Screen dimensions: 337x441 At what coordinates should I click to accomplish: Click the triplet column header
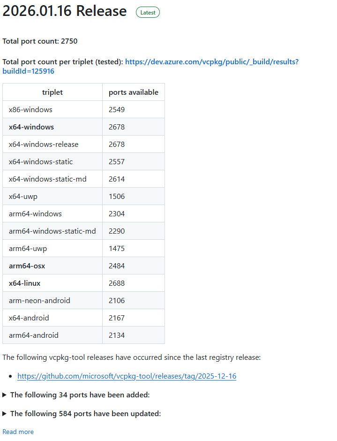click(x=52, y=92)
